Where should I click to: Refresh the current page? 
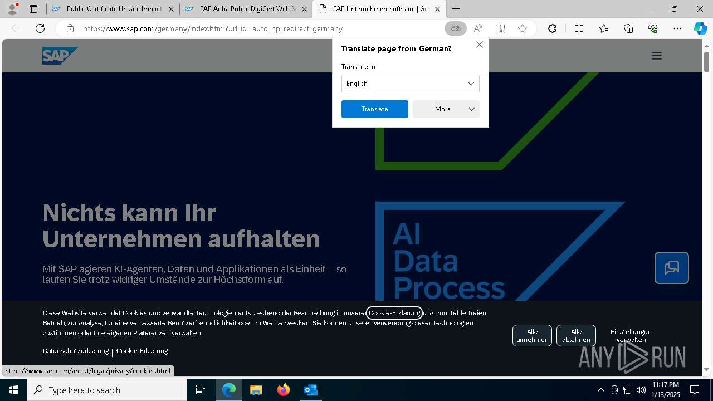pos(40,28)
